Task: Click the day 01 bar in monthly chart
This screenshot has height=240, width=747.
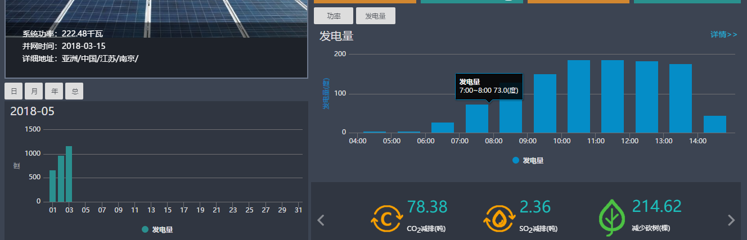Action: pos(53,186)
